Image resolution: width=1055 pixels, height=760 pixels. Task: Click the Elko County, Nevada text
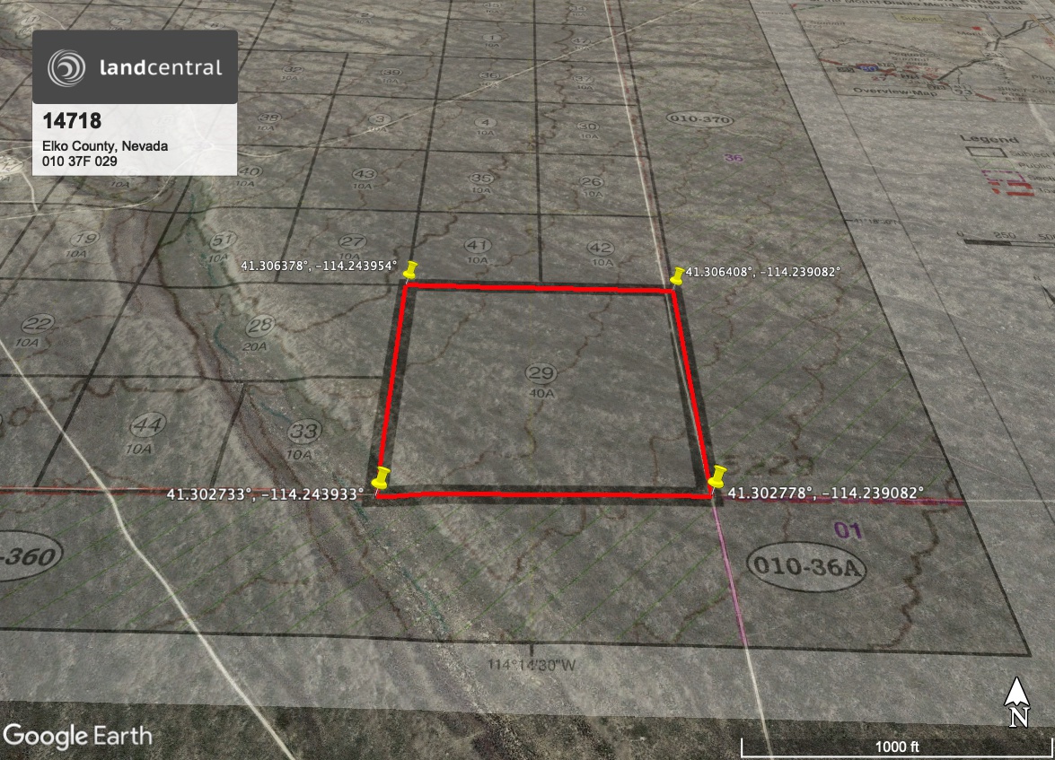coord(105,146)
